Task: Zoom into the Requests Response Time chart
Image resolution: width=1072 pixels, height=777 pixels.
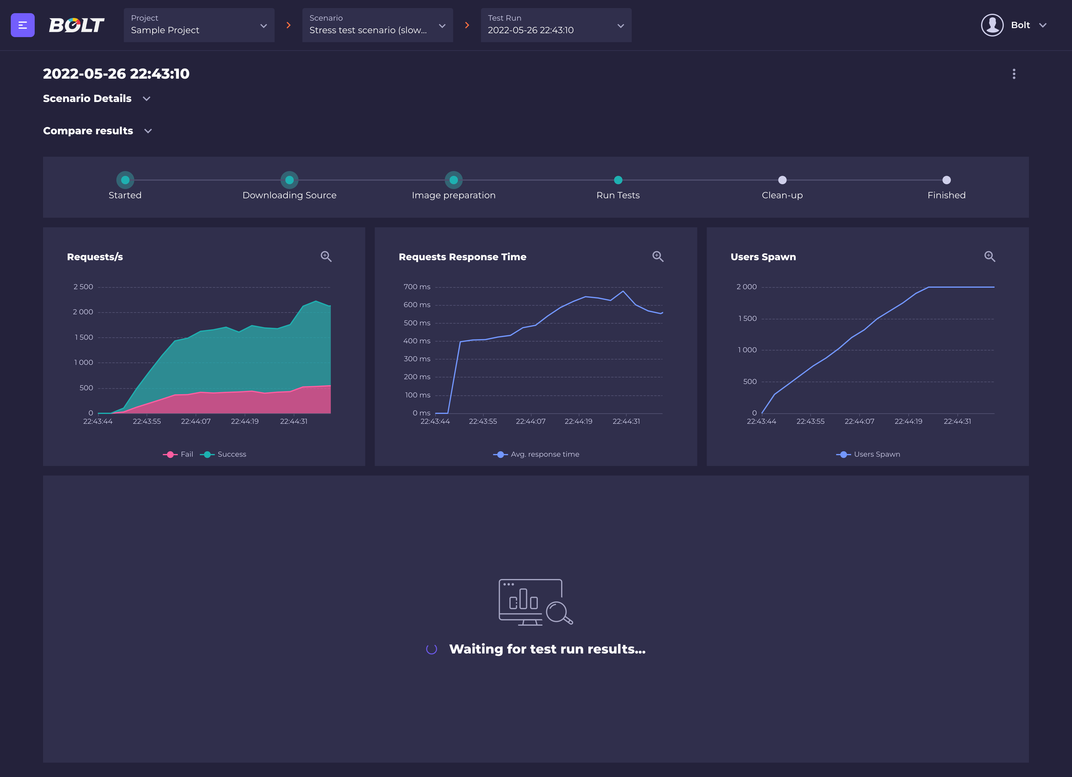Action: (x=657, y=256)
